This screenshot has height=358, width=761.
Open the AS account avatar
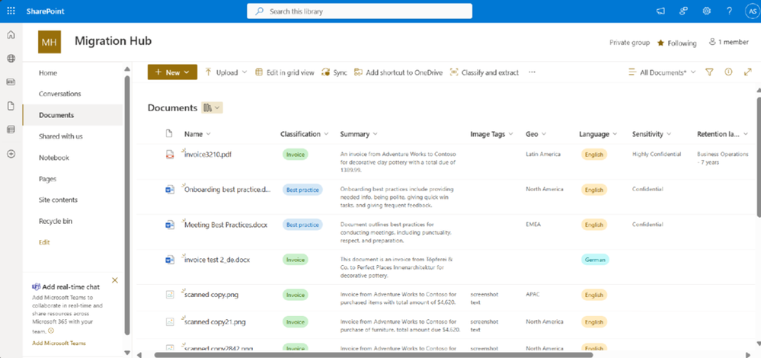751,11
